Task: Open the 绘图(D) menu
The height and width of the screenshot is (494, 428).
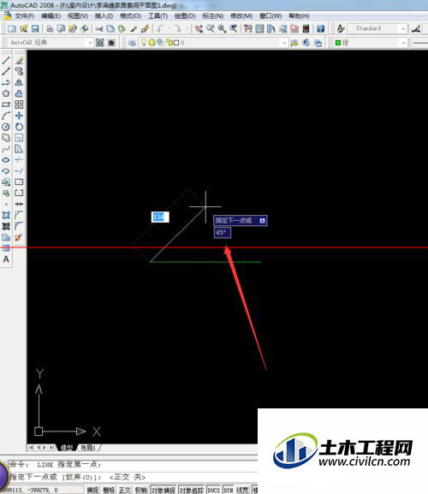Action: click(185, 15)
